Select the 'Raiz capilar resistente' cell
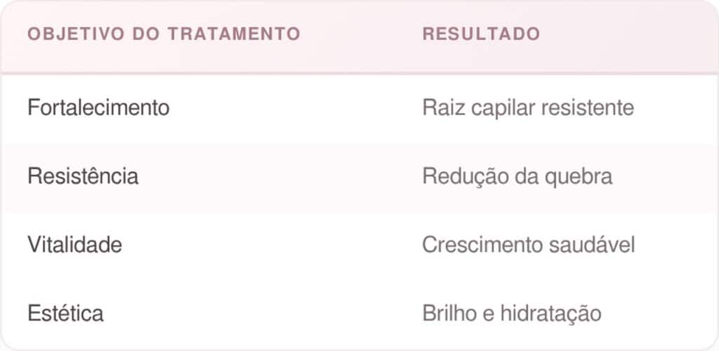Viewport: 719px width, 351px height. [x=528, y=108]
